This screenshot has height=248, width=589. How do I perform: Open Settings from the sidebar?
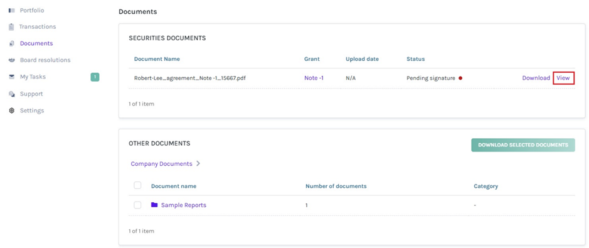(32, 111)
